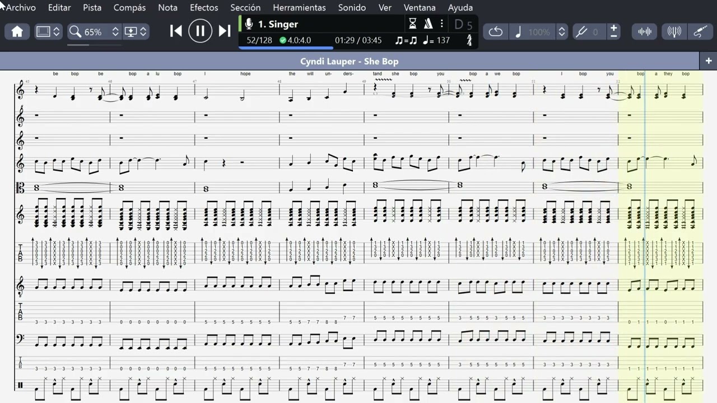Viewport: 717px width, 403px height.
Task: Click the D5 current note display
Action: [x=463, y=25]
